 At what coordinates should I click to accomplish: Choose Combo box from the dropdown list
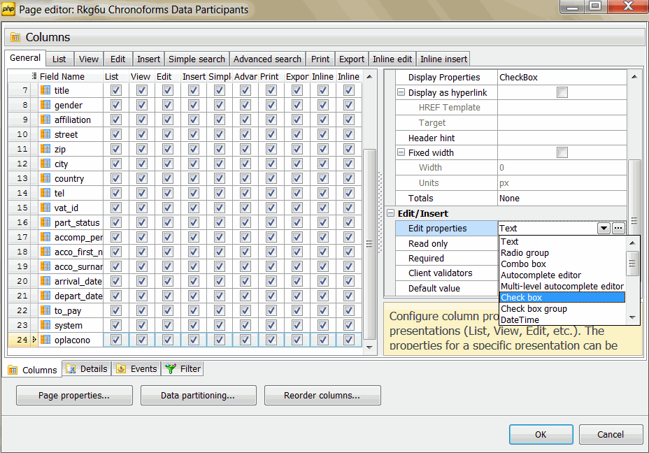pyautogui.click(x=562, y=264)
